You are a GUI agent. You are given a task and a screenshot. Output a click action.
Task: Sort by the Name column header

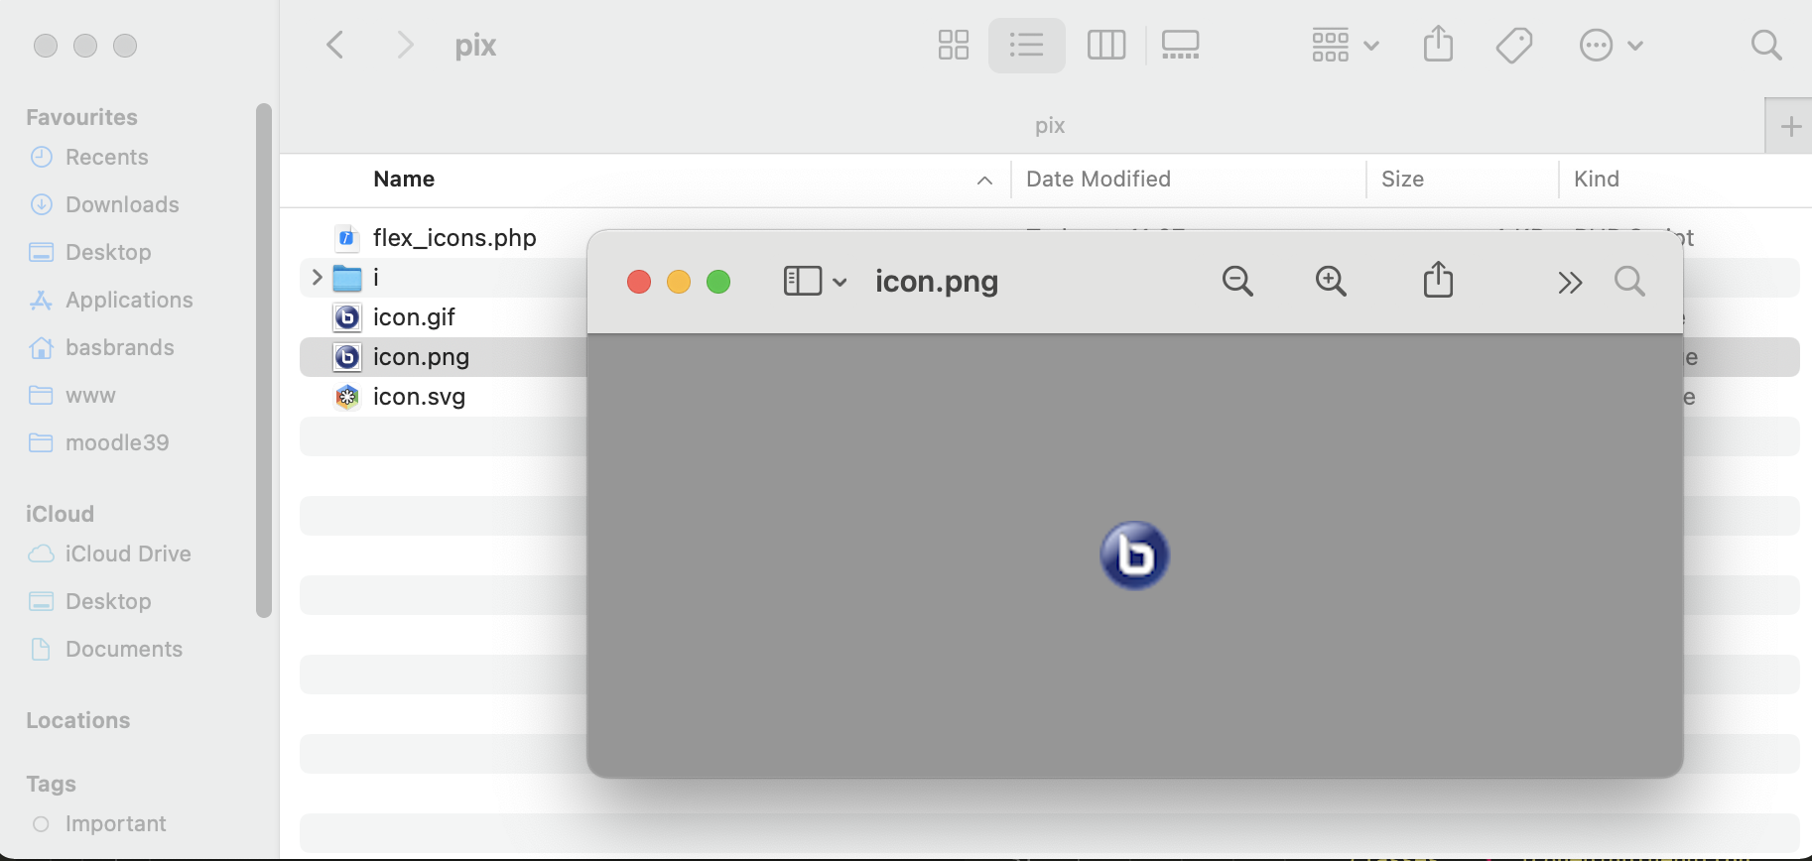pyautogui.click(x=404, y=179)
